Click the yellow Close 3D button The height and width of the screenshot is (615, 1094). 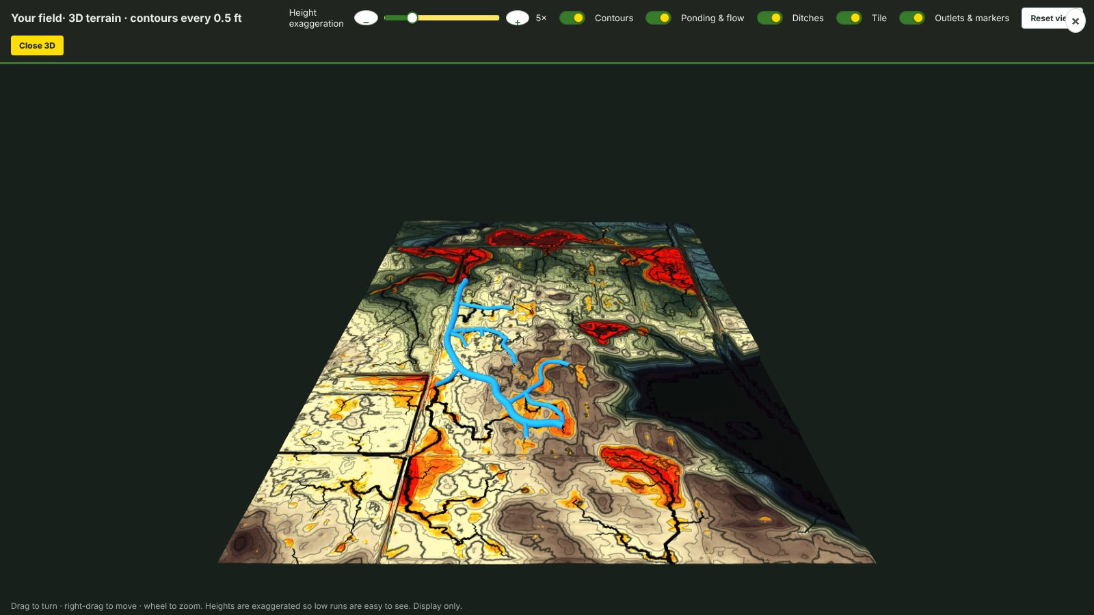37,46
